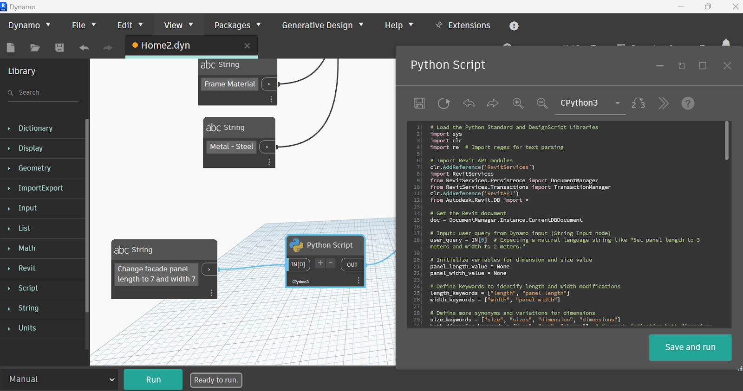Viewport: 743px width, 391px height.
Task: Click the Save and run button
Action: pyautogui.click(x=690, y=347)
